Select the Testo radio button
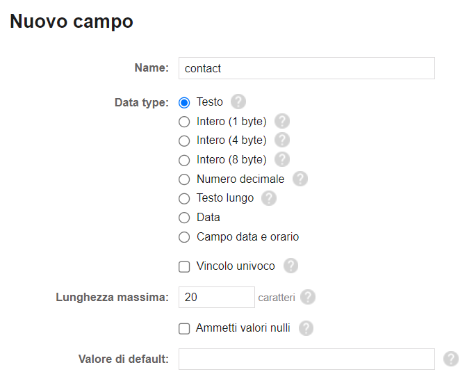Viewport: 467px width, 372px height. click(184, 102)
